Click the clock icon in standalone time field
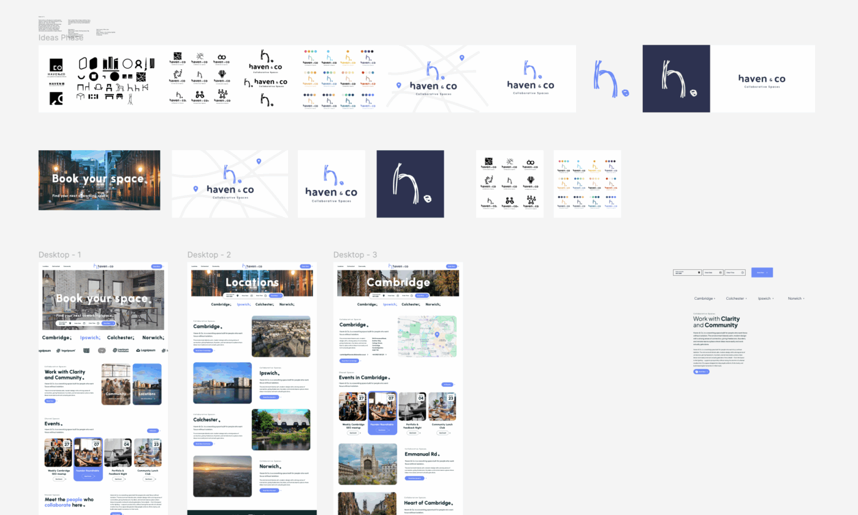Screen dimensions: 858x515 pos(743,272)
